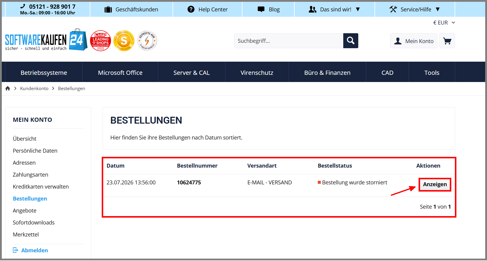Open the Blog link
Image resolution: width=487 pixels, height=261 pixels.
(x=274, y=10)
